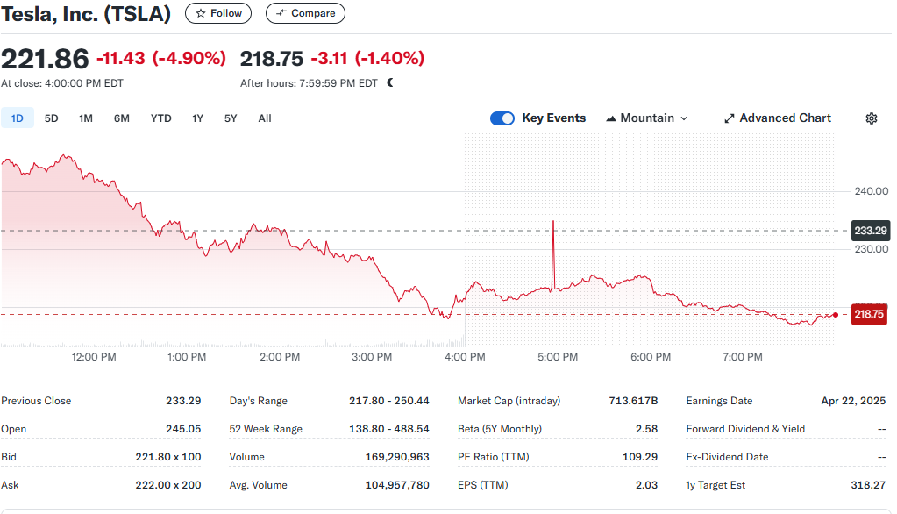Open the Advanced Chart view
This screenshot has width=897, height=514.
pos(778,118)
